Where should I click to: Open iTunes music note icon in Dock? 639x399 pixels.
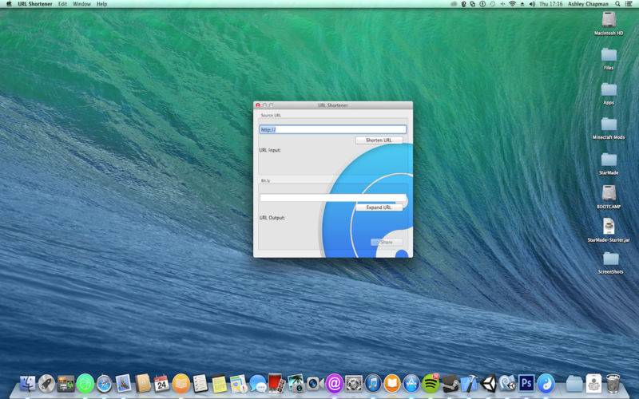[x=372, y=384]
